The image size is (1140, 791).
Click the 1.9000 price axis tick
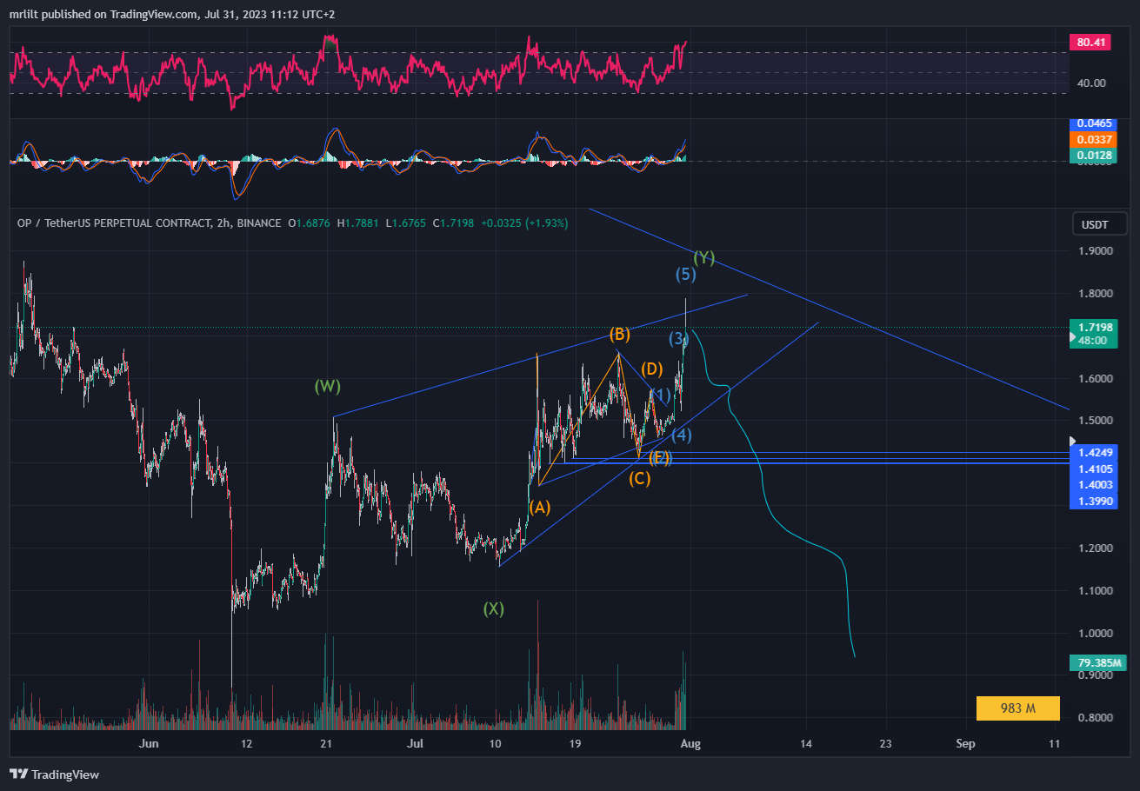(1094, 251)
